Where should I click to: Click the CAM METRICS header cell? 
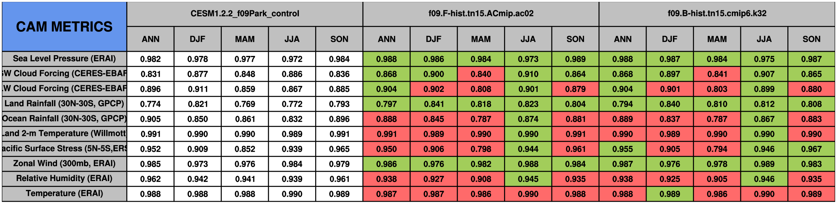tap(64, 27)
